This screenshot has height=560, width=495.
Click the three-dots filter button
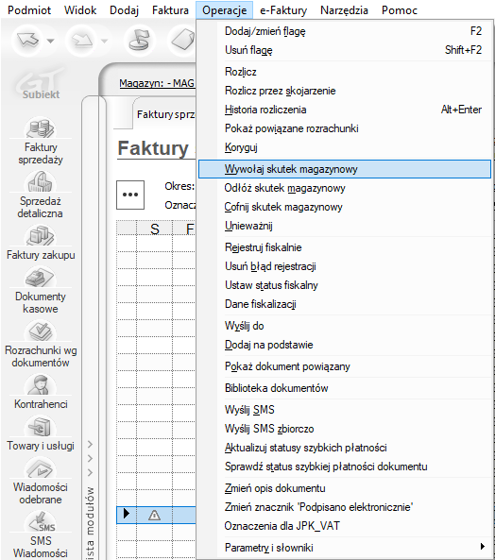(130, 195)
